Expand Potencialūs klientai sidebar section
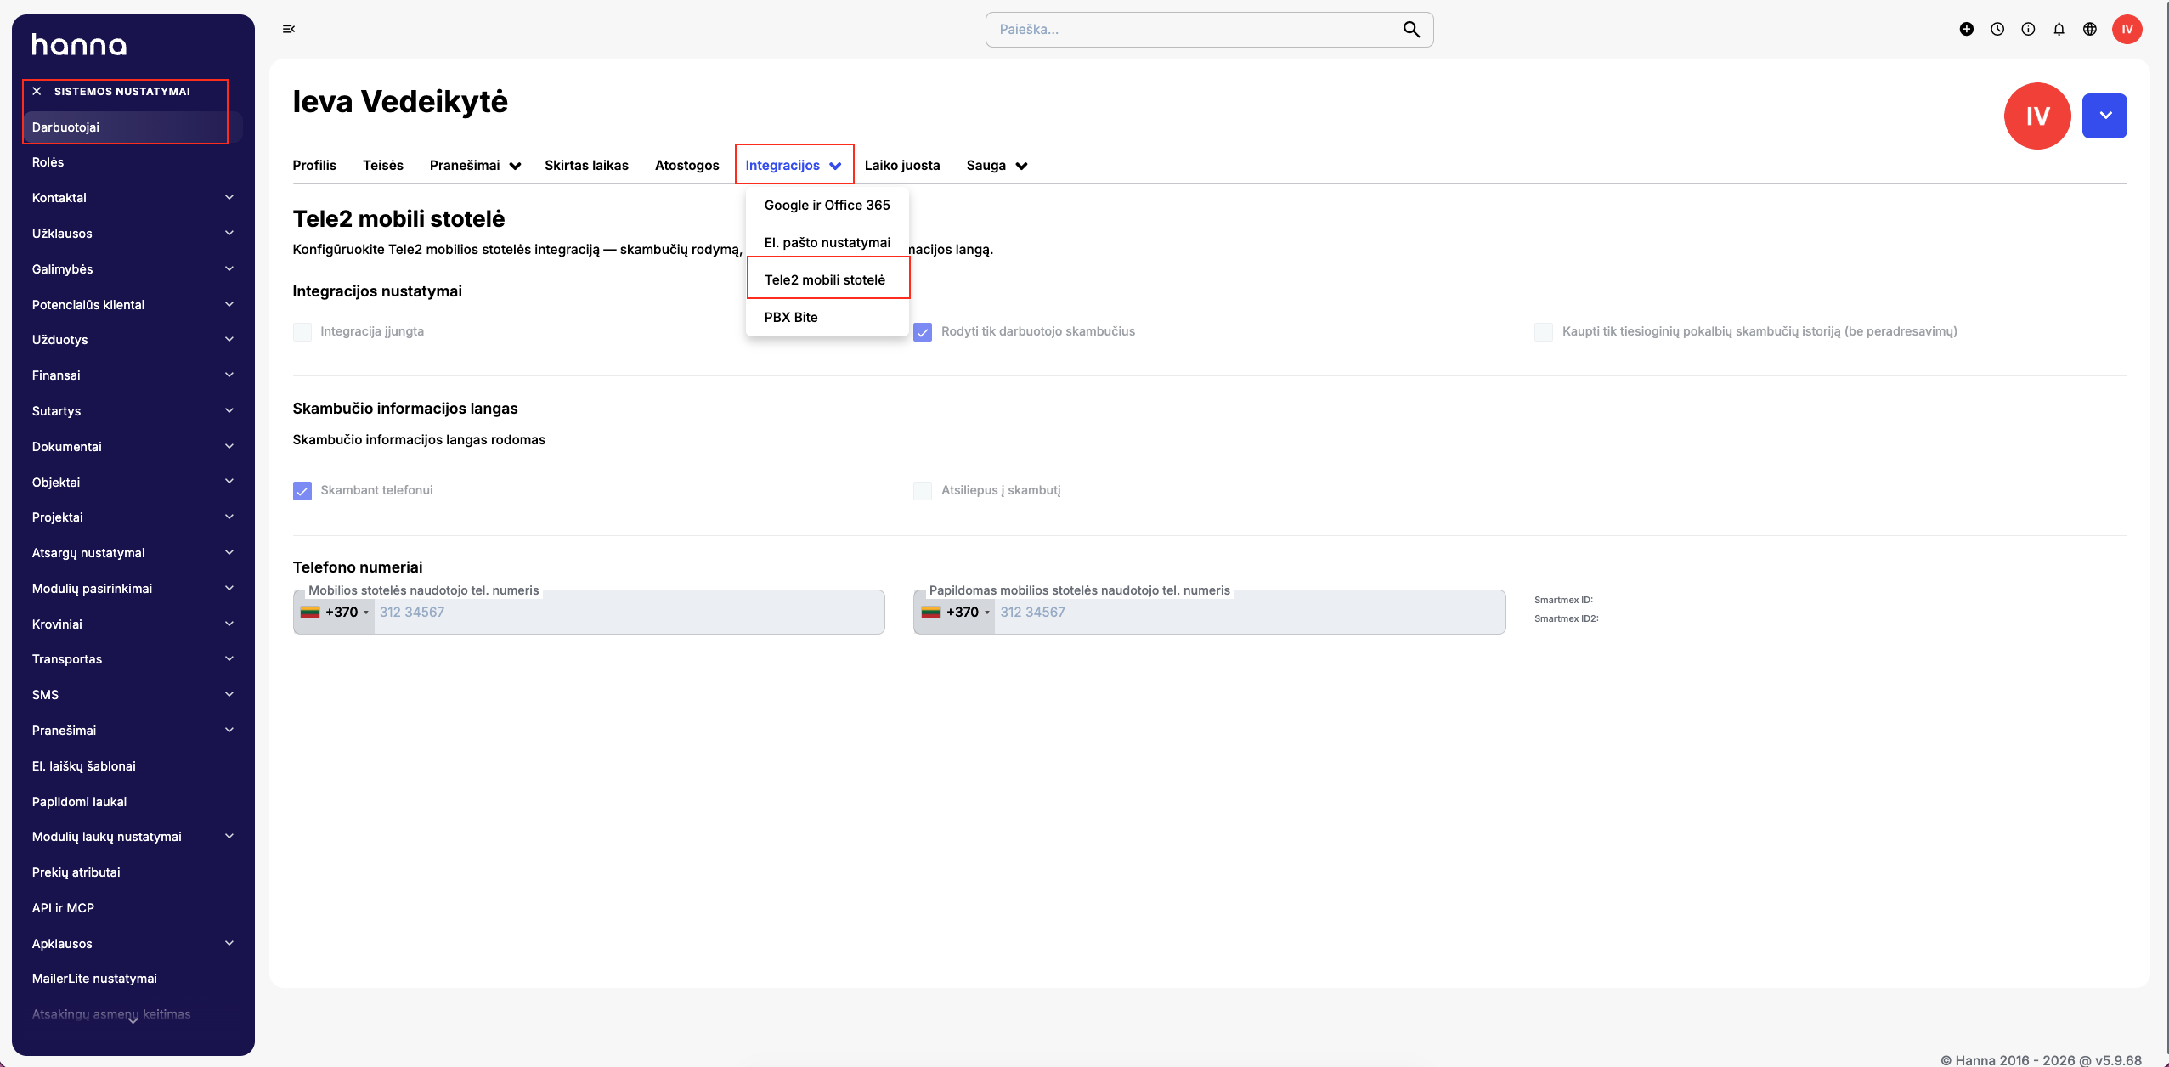The width and height of the screenshot is (2169, 1067). (133, 305)
